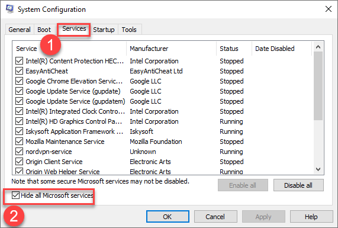Click the scroll up arrow of services list

click(318, 47)
